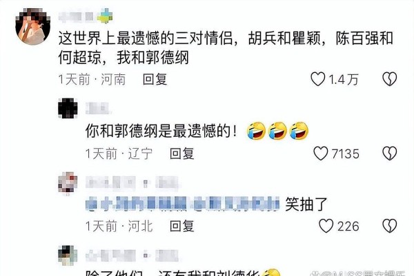
Task: Tap broken heart on the 辽宁 reply
Action: 390,153
